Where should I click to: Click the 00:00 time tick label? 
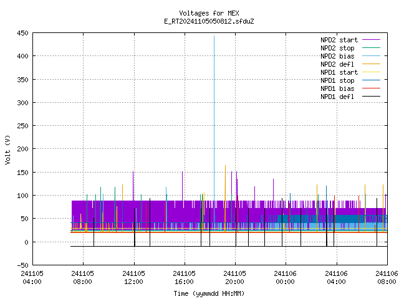point(285,282)
